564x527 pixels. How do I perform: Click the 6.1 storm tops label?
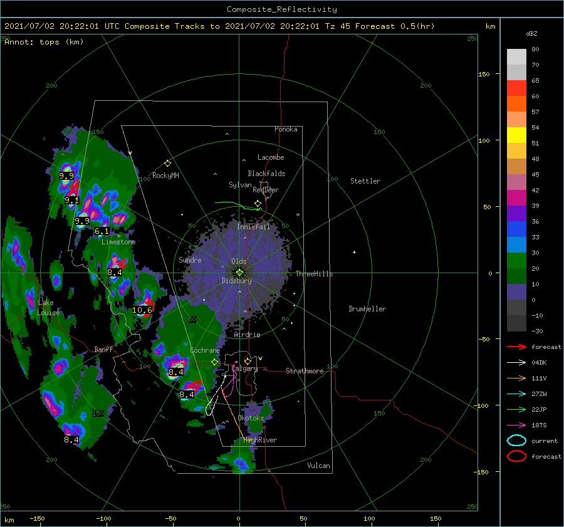pos(102,231)
